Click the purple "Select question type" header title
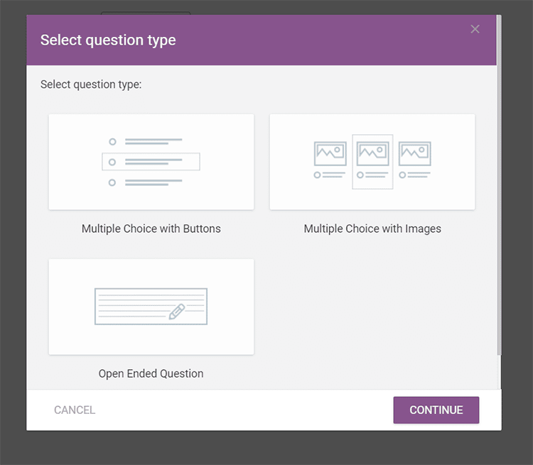Screen dimensions: 533x465 click(108, 40)
